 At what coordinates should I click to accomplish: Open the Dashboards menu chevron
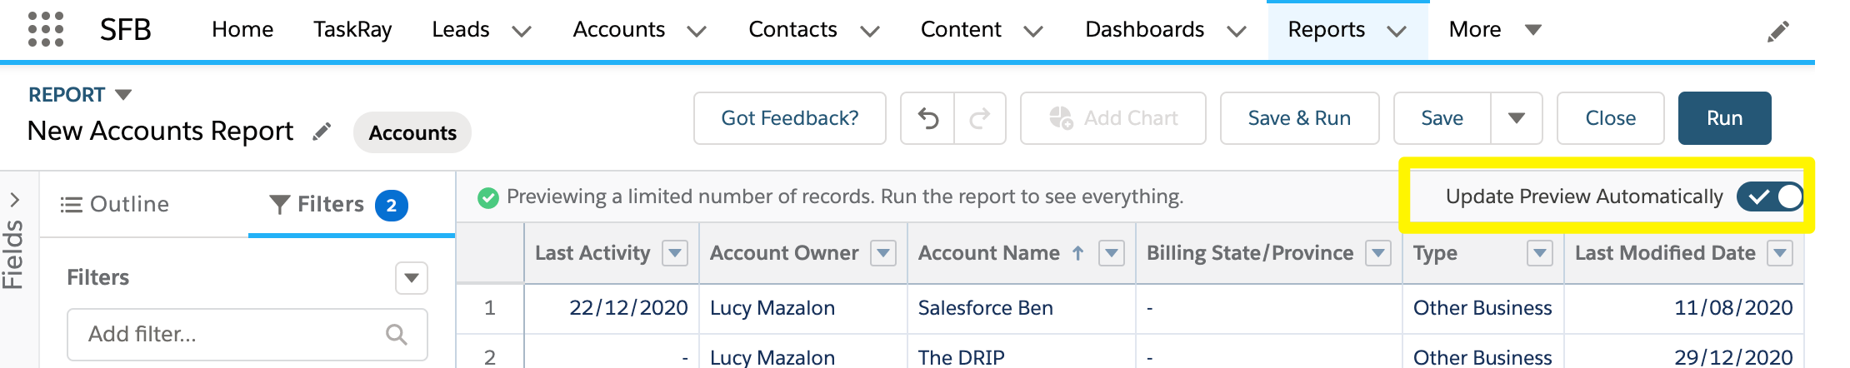coord(1237,32)
